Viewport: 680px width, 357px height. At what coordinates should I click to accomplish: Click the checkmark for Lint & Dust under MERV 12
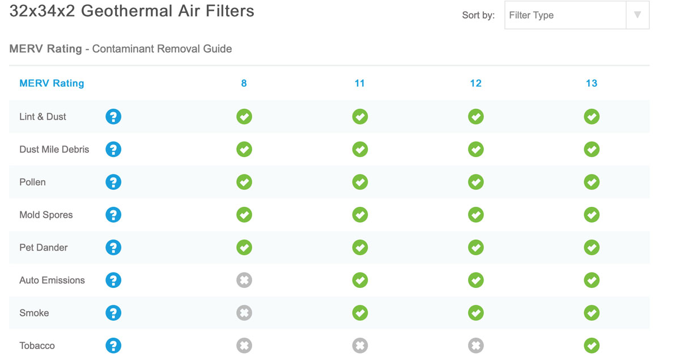[x=476, y=116]
